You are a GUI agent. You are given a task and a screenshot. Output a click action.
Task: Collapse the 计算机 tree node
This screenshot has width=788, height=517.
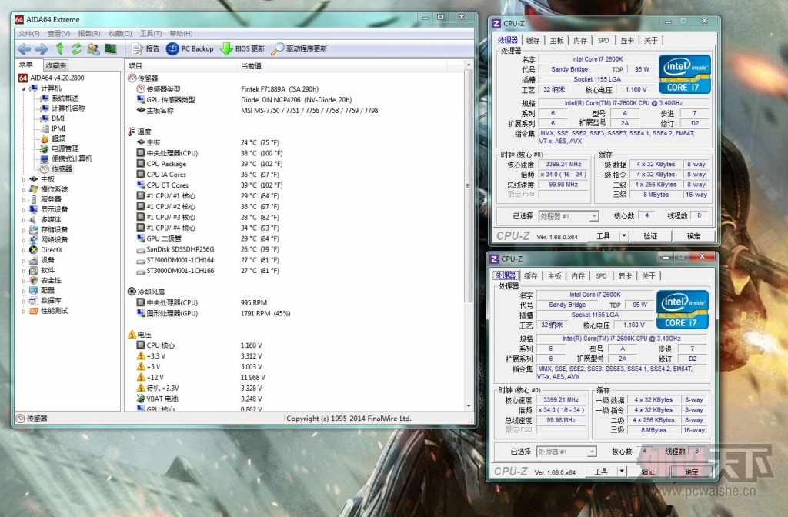coord(24,88)
